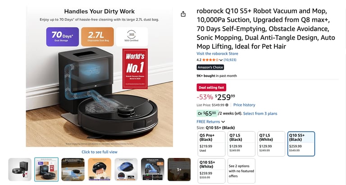Click to see full view of image

pyautogui.click(x=100, y=152)
